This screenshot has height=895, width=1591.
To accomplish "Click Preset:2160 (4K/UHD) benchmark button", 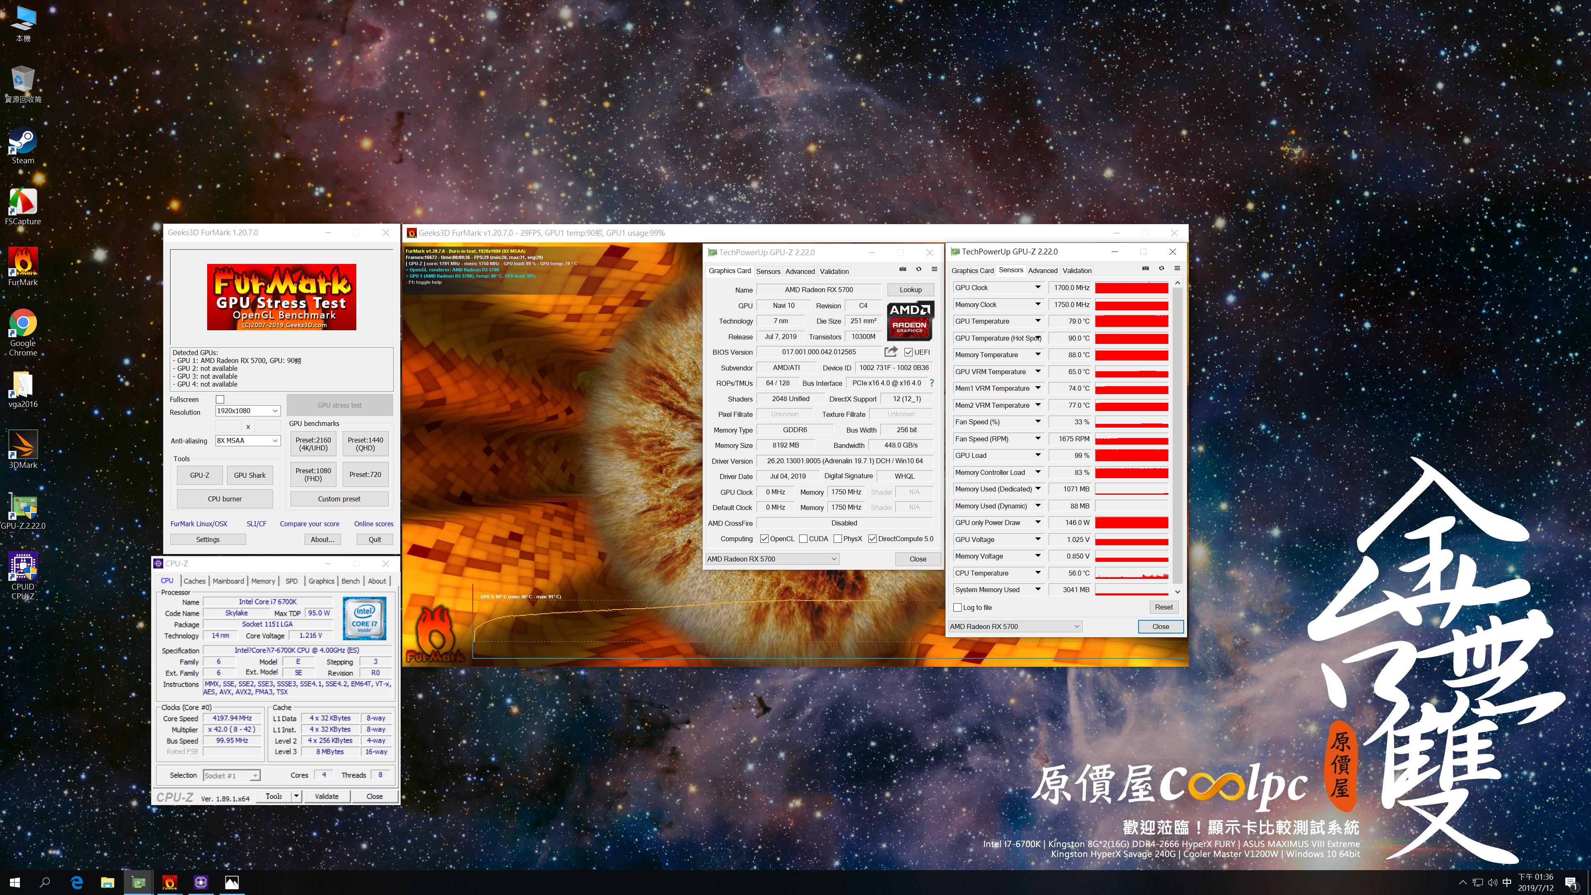I will (x=313, y=443).
